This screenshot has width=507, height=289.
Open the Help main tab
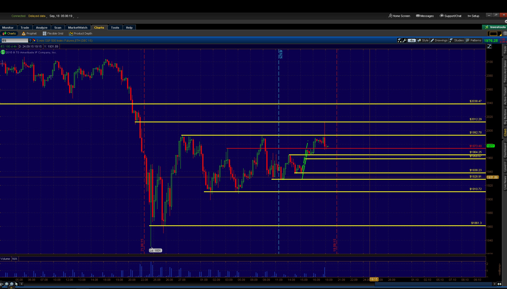click(x=129, y=28)
